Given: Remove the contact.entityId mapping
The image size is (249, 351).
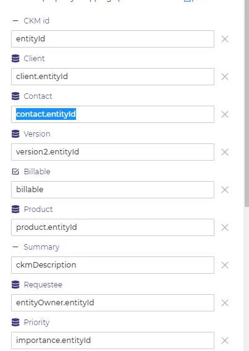Looking at the screenshot, I should tap(225, 114).
